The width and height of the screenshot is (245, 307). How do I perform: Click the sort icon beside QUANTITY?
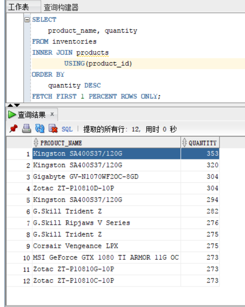pyautogui.click(x=184, y=143)
